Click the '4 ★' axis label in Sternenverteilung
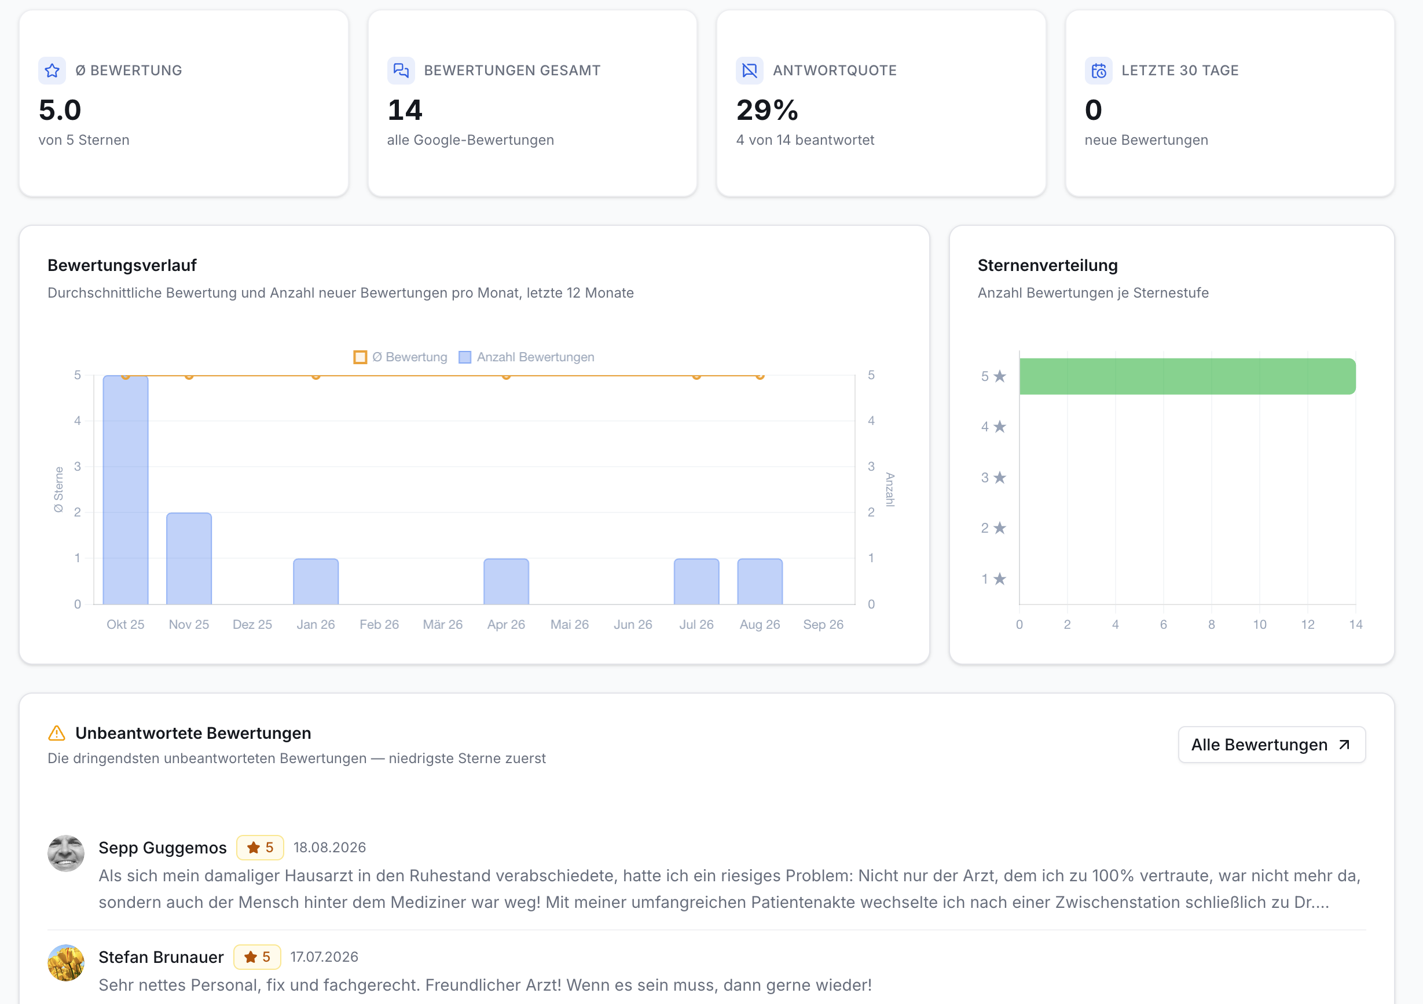Viewport: 1423px width, 1004px height. (x=993, y=426)
